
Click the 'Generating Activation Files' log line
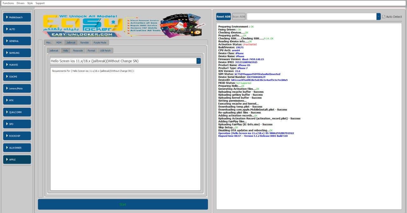click(239, 89)
